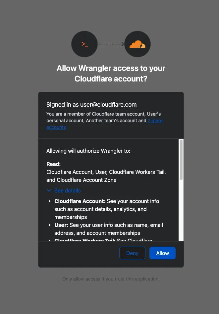The width and height of the screenshot is (219, 314).
Task: Select the dashed arrow between the two icons
Action: tap(111, 44)
